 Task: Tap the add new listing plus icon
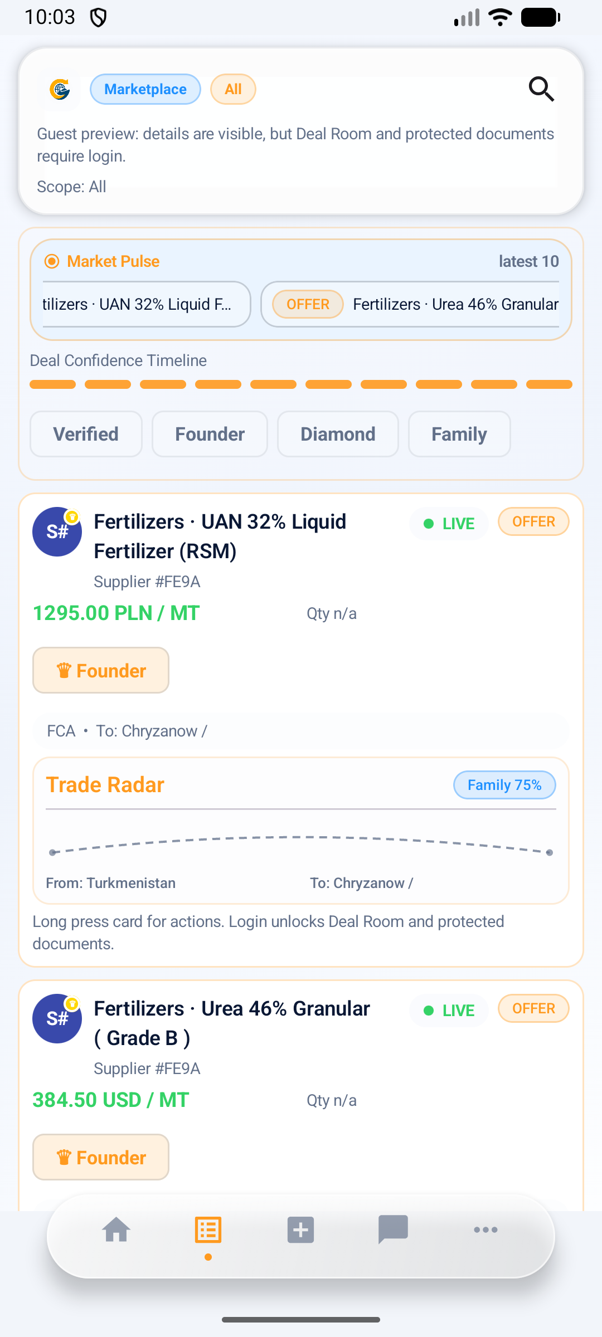pyautogui.click(x=301, y=1229)
